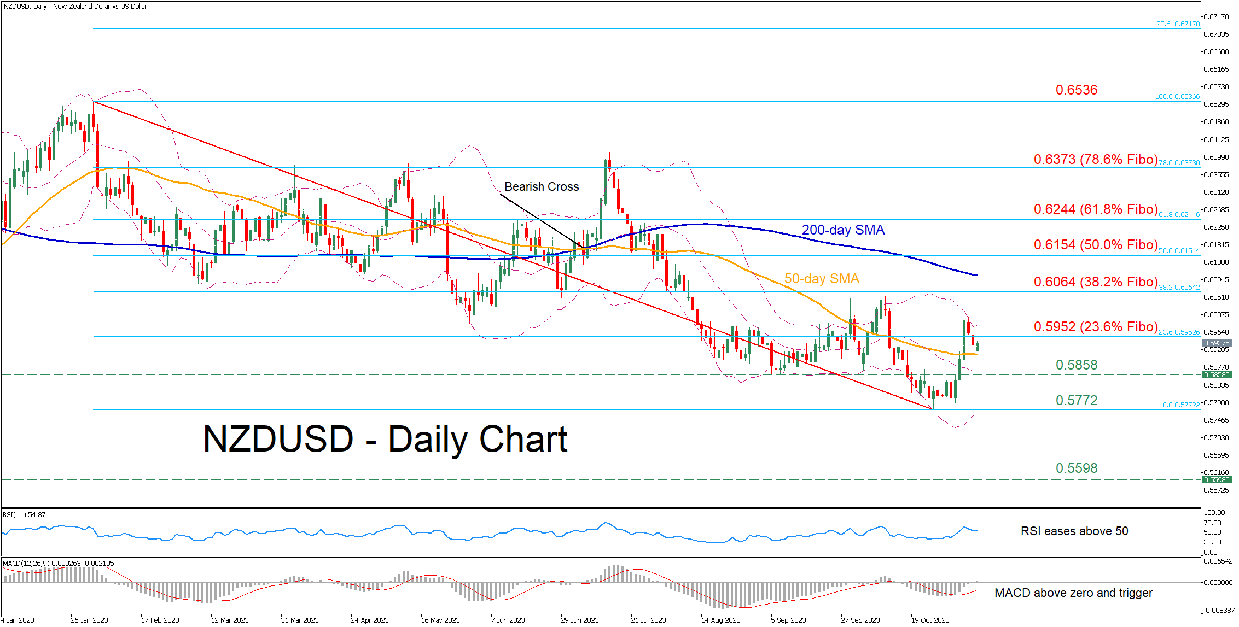Select the green 0.5858 support label

point(1076,365)
